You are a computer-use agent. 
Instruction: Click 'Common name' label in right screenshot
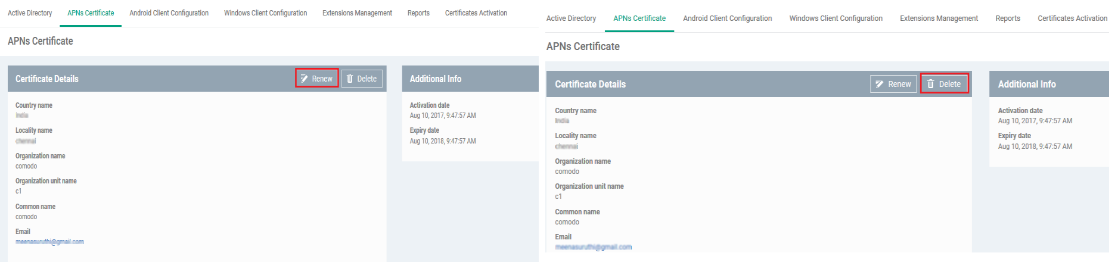[577, 212]
